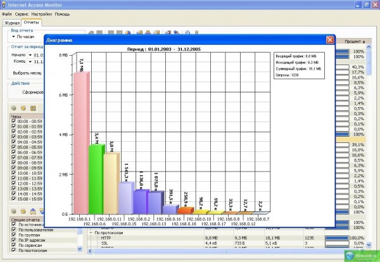
Task: Click the 40,3% percent progress bar
Action: (x=342, y=67)
